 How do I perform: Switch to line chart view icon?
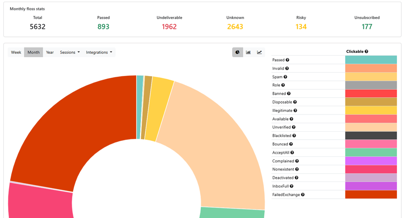pyautogui.click(x=260, y=52)
